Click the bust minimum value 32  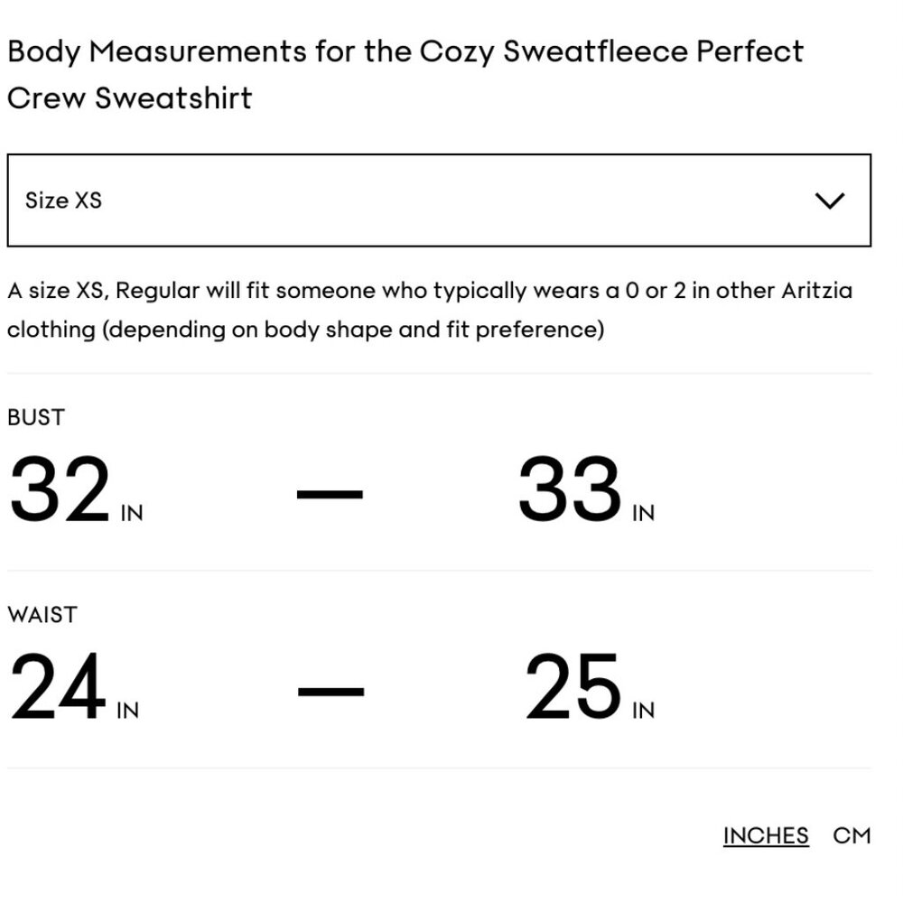(61, 490)
